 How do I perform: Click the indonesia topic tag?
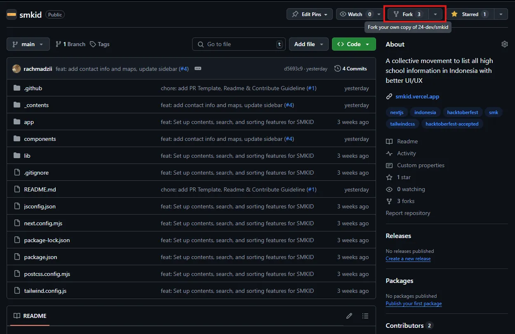425,112
